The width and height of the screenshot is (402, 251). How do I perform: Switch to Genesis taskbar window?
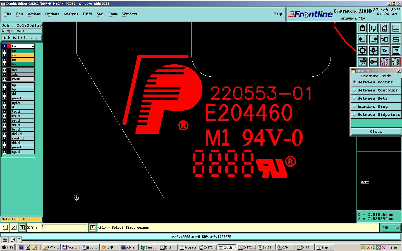tap(149, 247)
